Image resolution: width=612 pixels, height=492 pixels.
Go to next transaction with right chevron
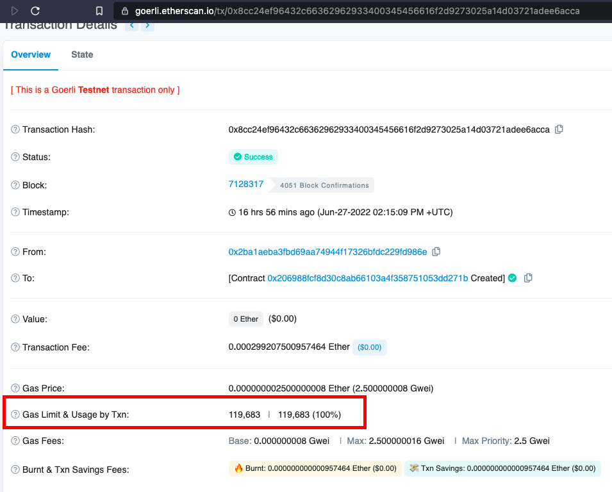(x=147, y=26)
